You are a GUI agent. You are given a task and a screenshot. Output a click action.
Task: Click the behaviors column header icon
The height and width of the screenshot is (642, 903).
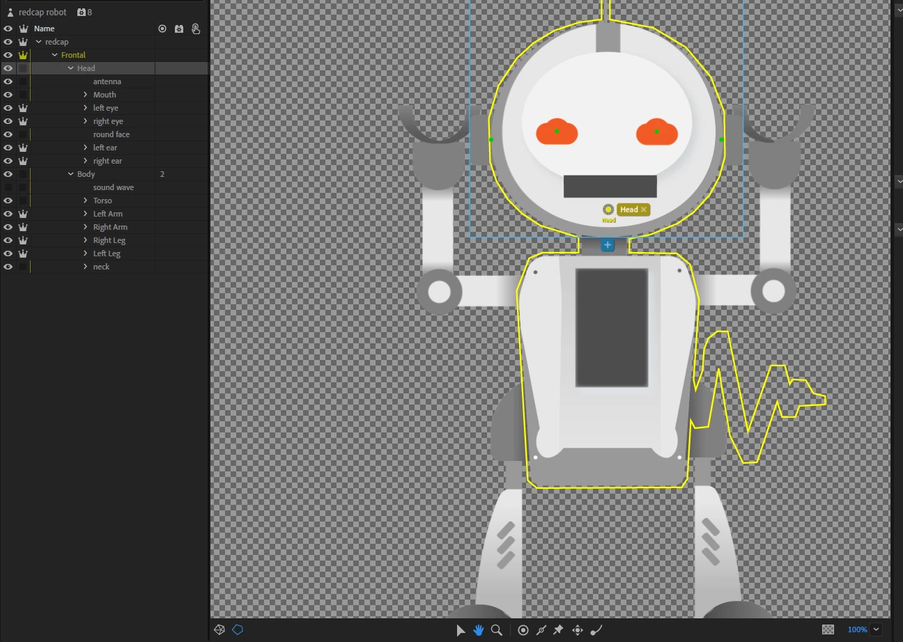(x=179, y=29)
